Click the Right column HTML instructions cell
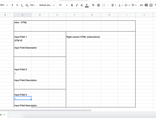The width and height of the screenshot is (156, 118). [83, 37]
